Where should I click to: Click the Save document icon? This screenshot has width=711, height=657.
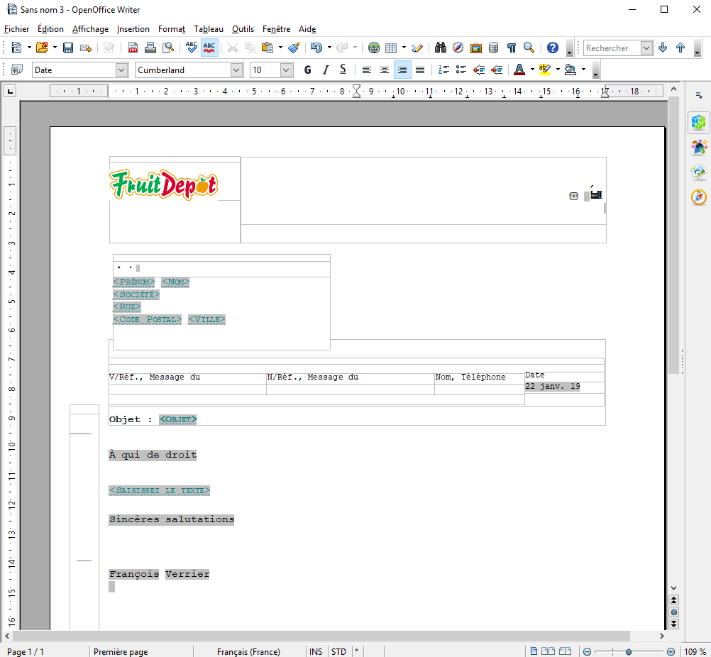(x=68, y=48)
